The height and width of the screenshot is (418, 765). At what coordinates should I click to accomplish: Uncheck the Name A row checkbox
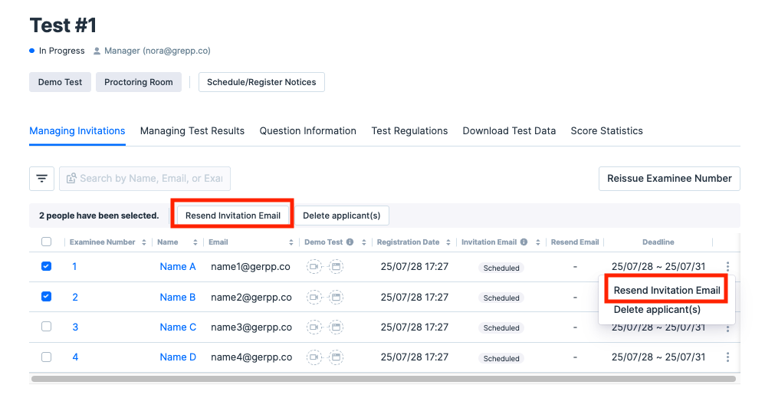[x=46, y=266]
